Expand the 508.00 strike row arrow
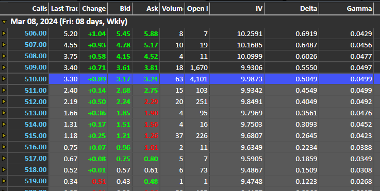The image size is (380, 191). coord(4,56)
